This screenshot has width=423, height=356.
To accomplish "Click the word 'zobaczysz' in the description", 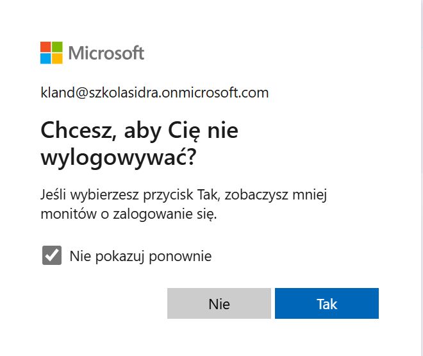I will pyautogui.click(x=291, y=194).
